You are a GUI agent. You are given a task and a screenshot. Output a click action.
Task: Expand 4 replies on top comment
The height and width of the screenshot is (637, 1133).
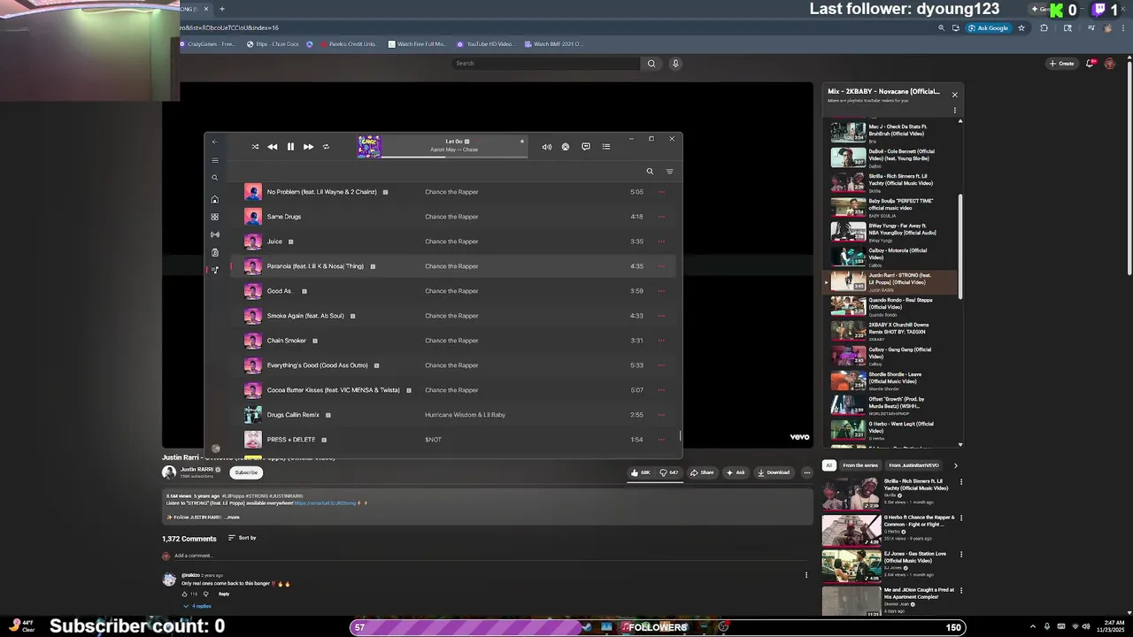197,606
